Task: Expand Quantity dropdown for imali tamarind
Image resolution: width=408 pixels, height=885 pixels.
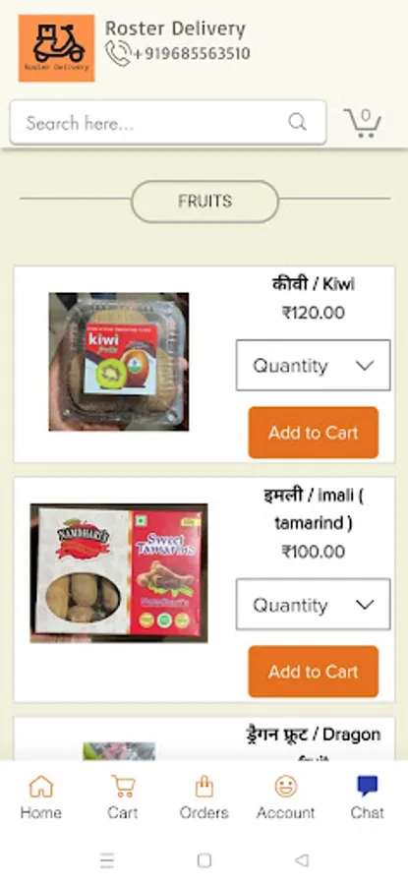Action: (314, 605)
